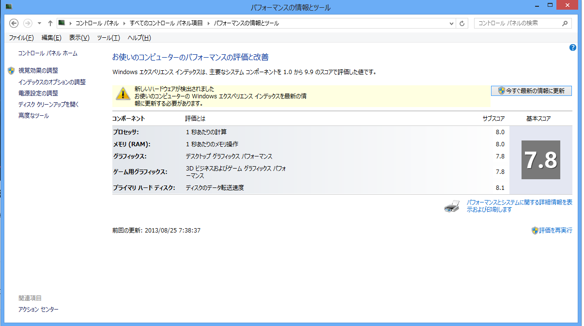
Task: Expand chevron after すべてのコントロール パネル項目 breadcrumb
Action: click(x=209, y=23)
